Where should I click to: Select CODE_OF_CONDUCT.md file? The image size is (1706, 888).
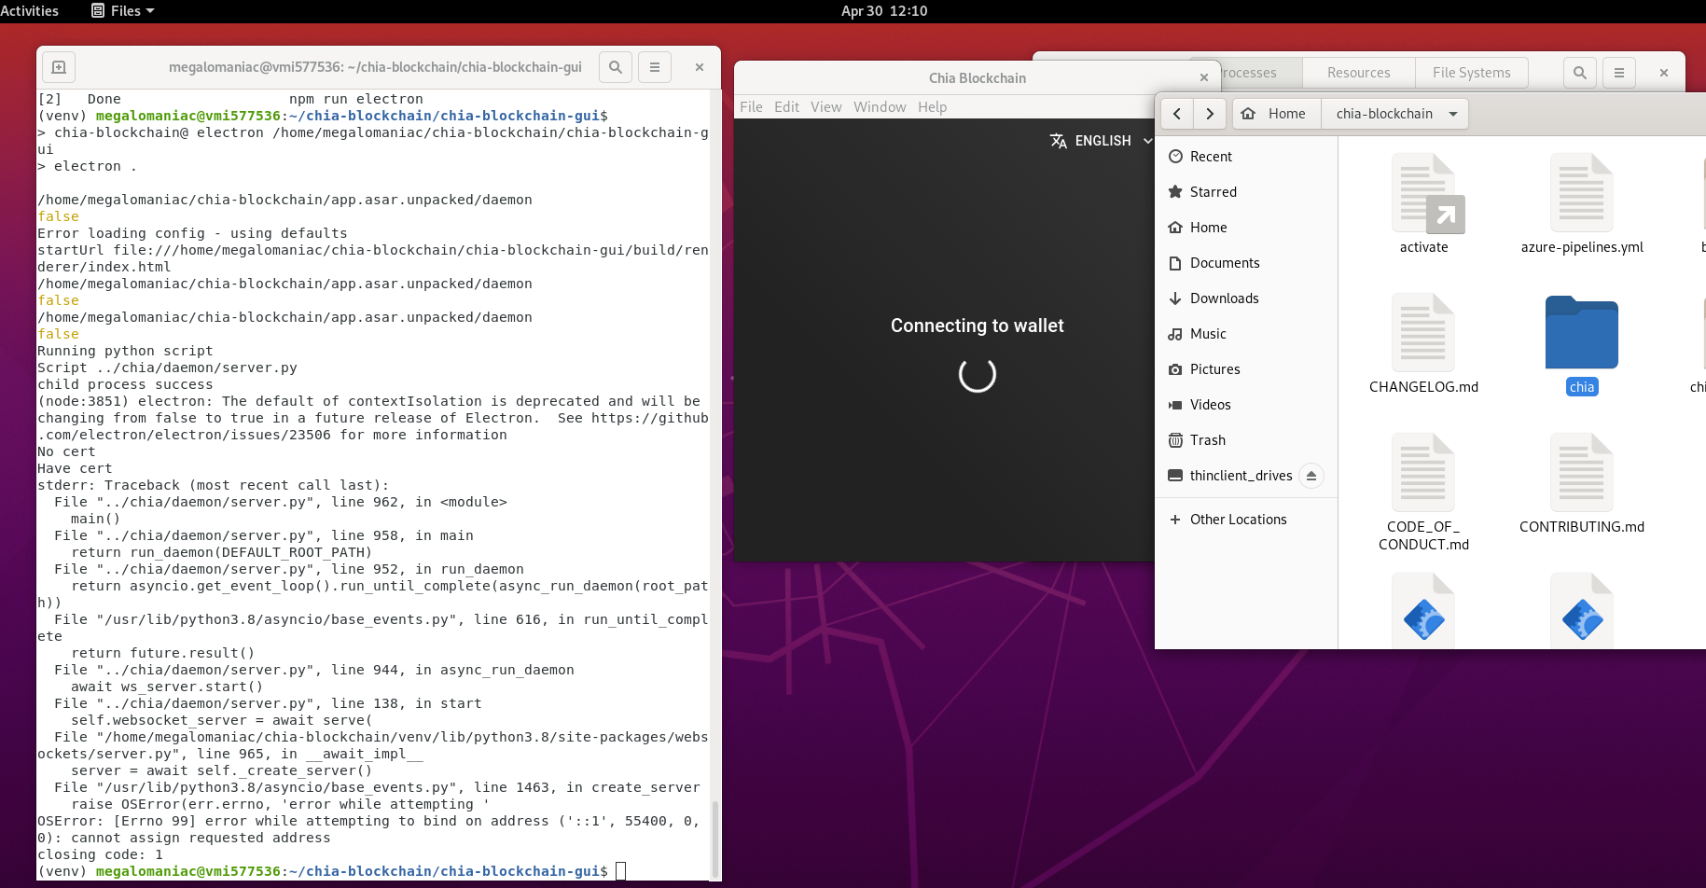coord(1423,493)
